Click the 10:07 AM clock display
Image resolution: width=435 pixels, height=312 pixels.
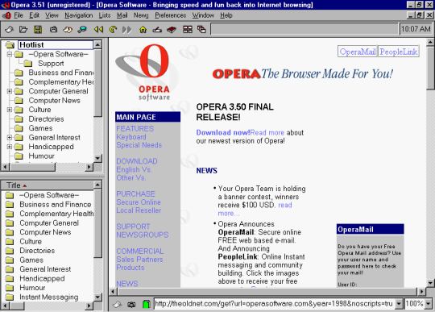click(x=416, y=29)
